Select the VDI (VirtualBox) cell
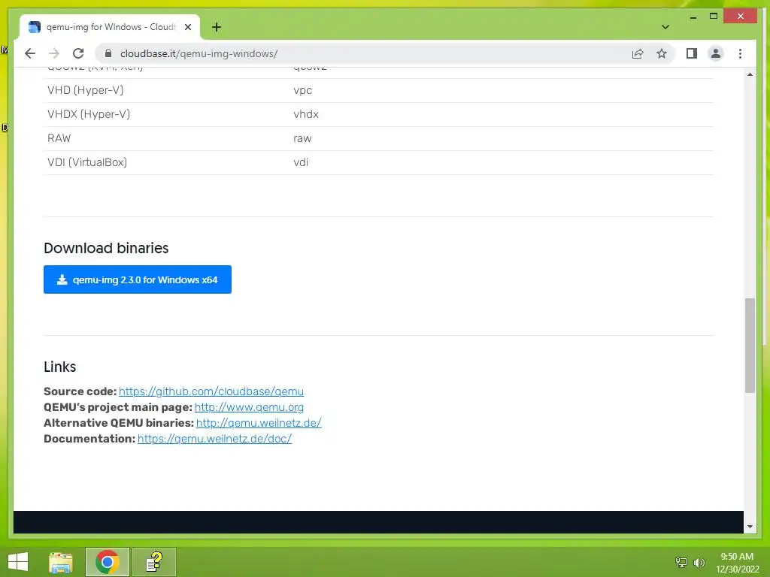 [x=87, y=162]
